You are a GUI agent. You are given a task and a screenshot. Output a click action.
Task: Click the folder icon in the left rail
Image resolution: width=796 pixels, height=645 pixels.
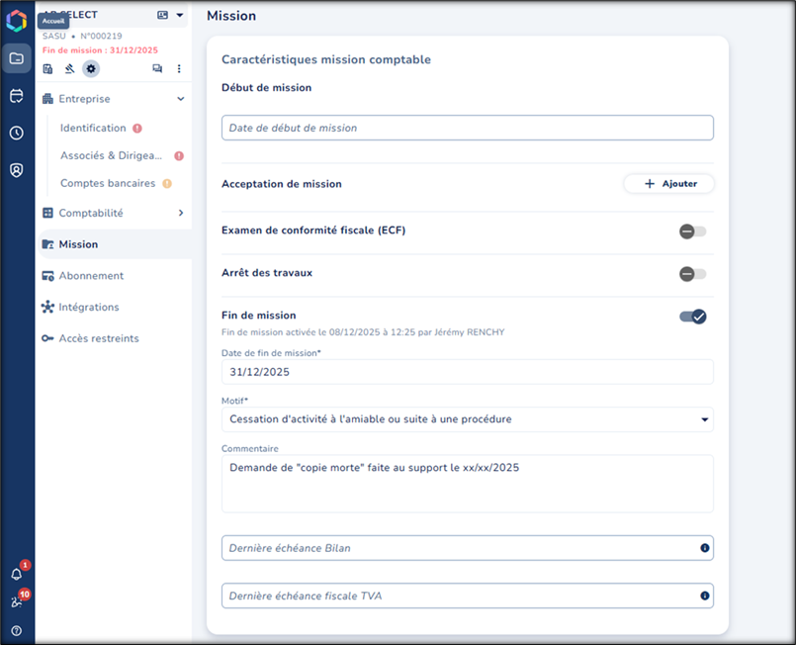(x=17, y=58)
